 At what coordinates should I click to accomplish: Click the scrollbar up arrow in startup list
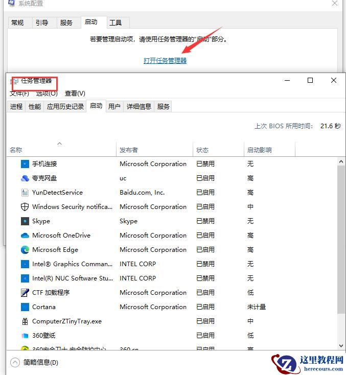[341, 161]
